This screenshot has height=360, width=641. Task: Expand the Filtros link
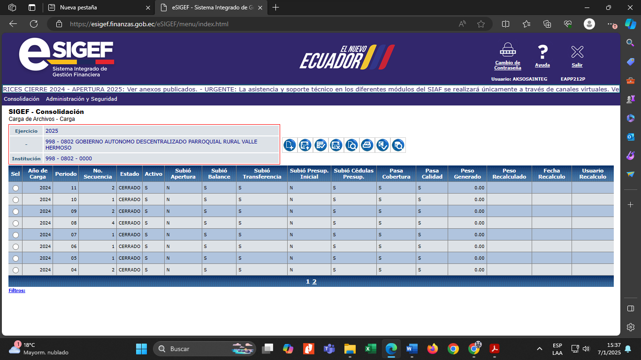(17, 291)
